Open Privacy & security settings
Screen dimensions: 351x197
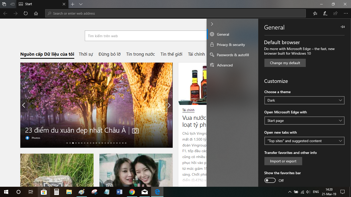(x=233, y=45)
